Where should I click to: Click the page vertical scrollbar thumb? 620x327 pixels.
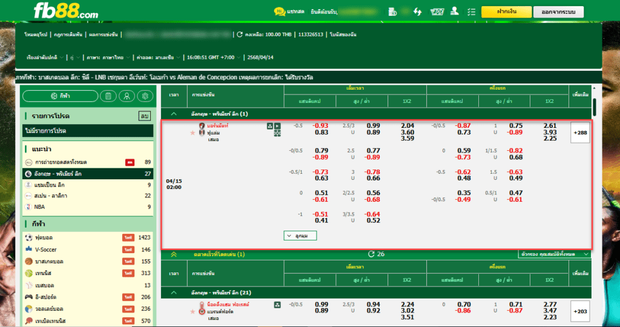click(595, 107)
